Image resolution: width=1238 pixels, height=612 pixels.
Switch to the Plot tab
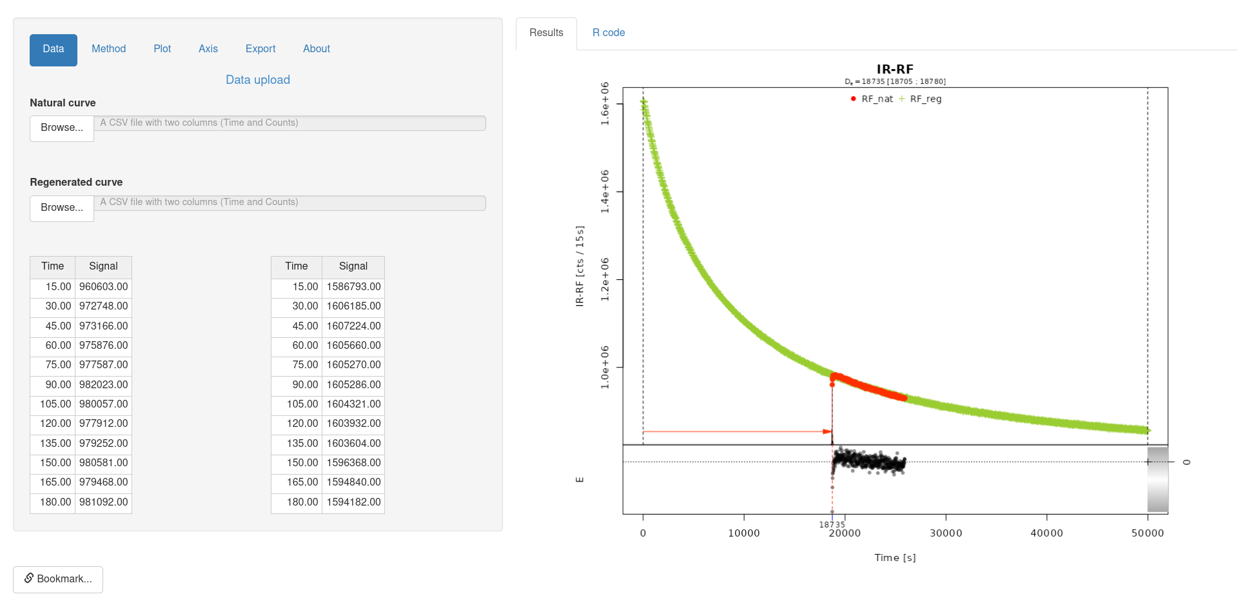pyautogui.click(x=162, y=49)
